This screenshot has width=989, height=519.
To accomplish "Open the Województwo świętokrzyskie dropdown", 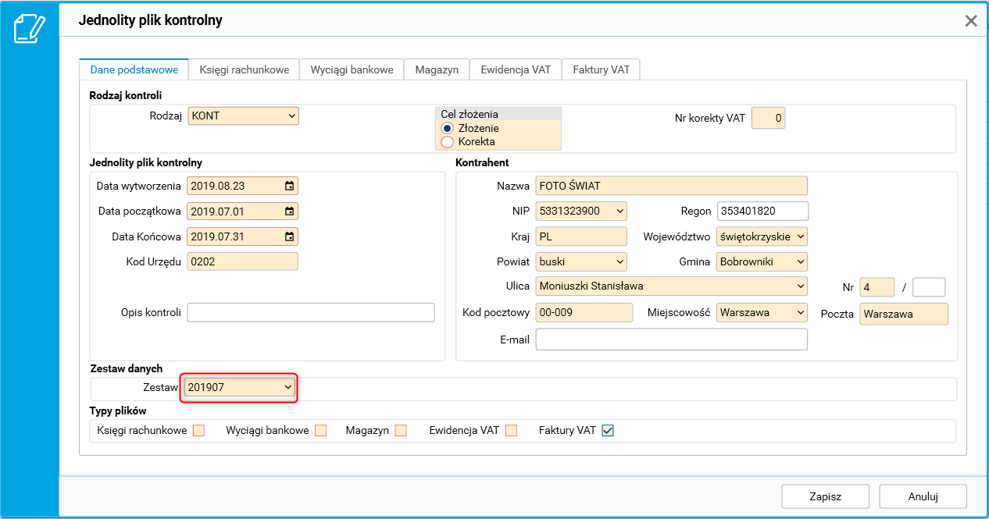I will [x=762, y=236].
